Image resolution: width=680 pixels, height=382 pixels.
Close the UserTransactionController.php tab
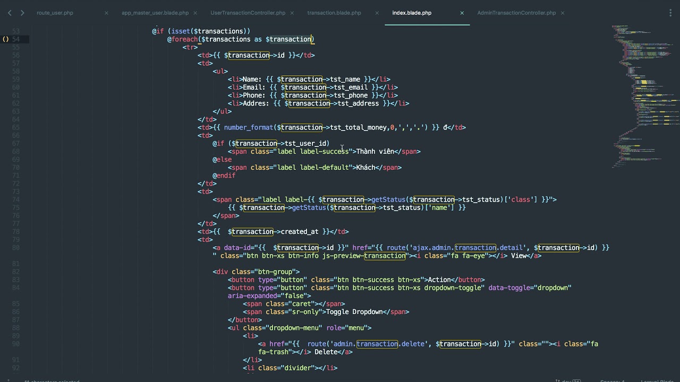[293, 13]
